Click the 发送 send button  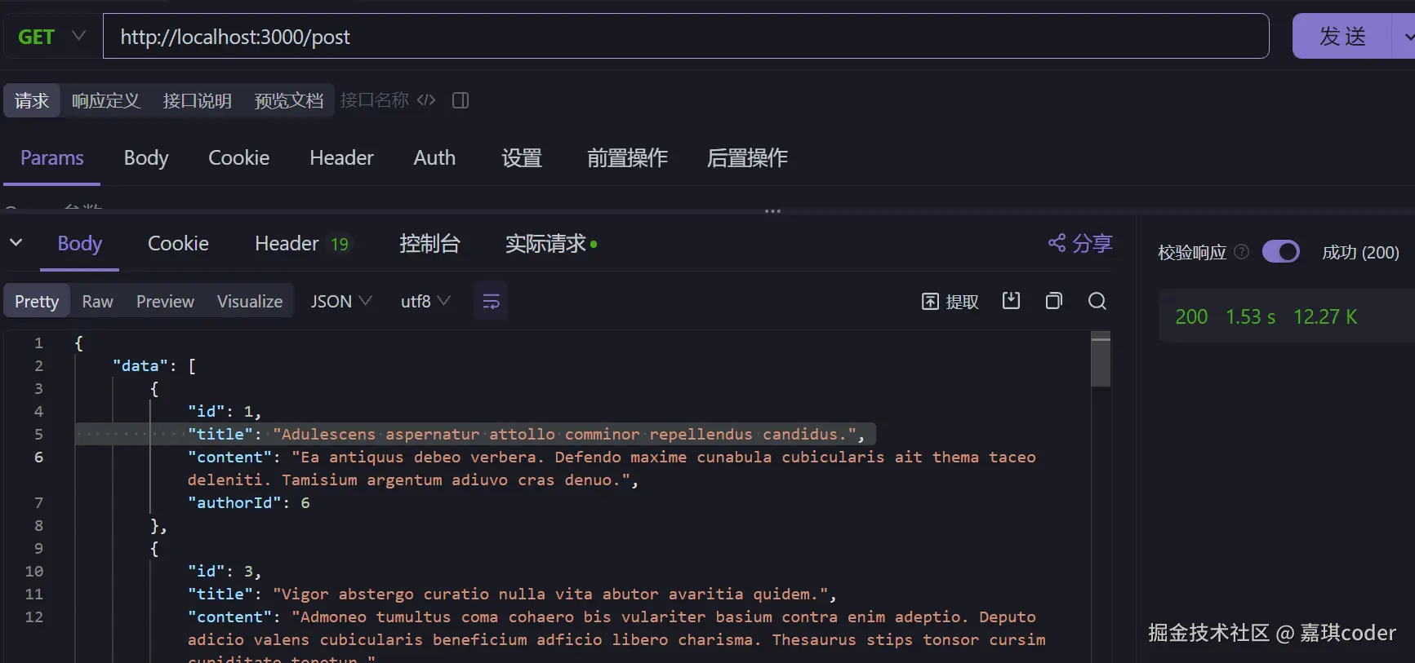[1342, 37]
